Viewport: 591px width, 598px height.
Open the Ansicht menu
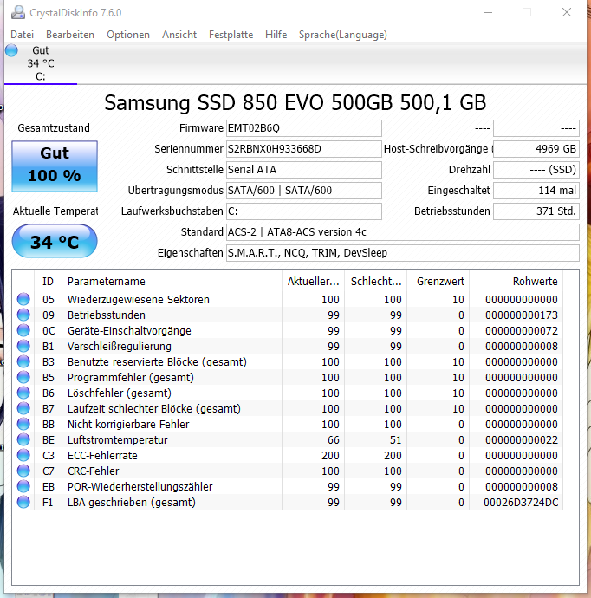(x=179, y=35)
